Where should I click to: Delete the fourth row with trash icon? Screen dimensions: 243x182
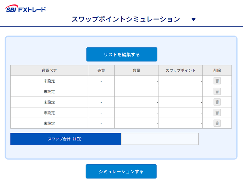click(x=217, y=113)
